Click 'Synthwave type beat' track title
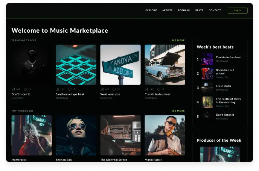Screen dimensions: 259x171 coord(70,94)
